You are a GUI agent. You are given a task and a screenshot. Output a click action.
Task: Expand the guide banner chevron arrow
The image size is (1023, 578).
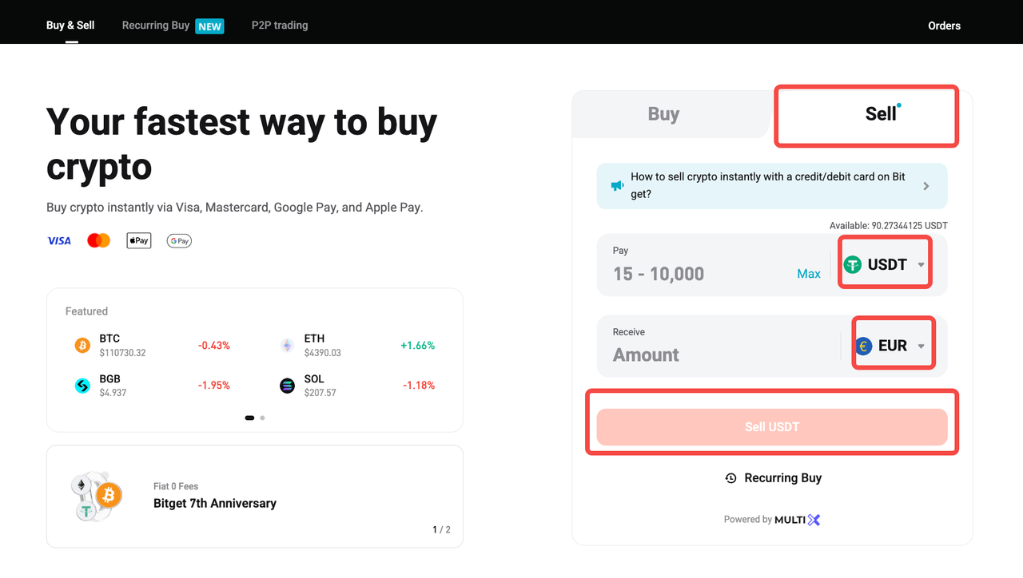click(926, 186)
